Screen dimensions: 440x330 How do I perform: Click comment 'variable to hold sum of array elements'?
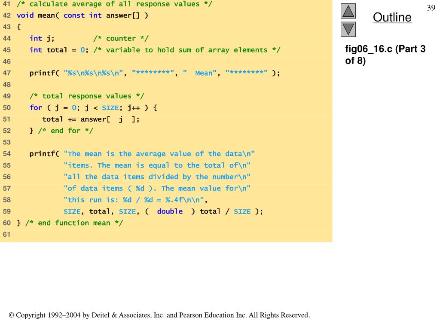pos(187,50)
